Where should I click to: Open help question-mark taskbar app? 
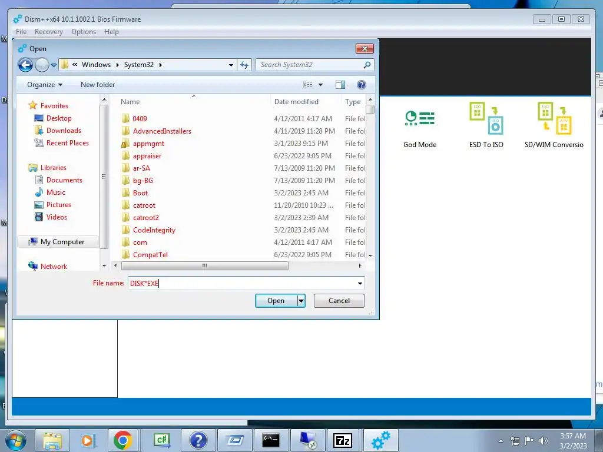coord(198,440)
